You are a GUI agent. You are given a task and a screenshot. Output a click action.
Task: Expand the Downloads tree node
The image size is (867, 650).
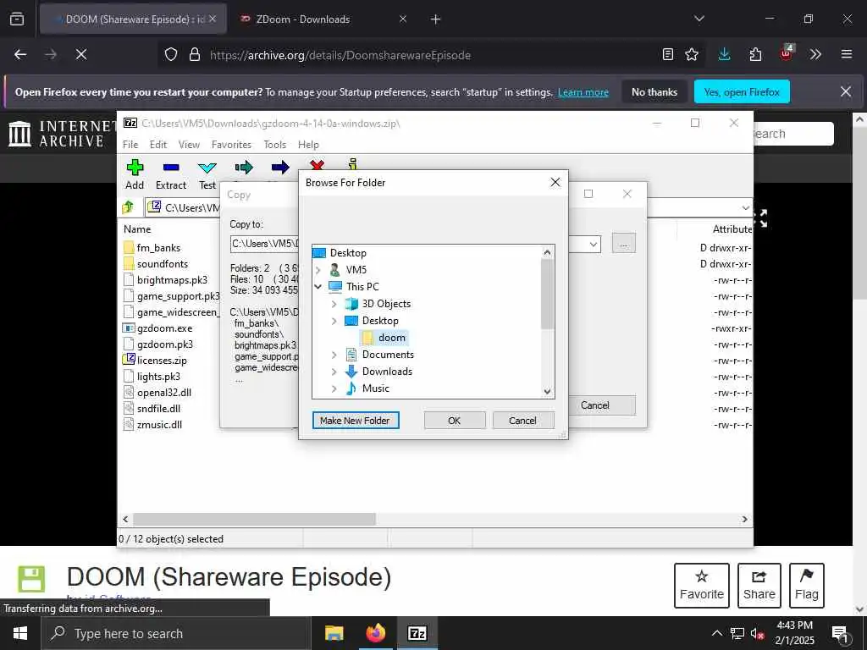[x=334, y=372]
